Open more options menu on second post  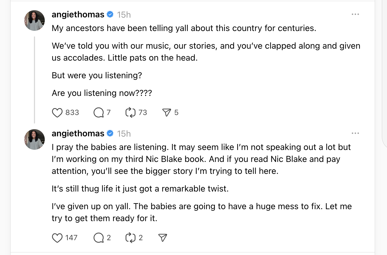point(355,133)
